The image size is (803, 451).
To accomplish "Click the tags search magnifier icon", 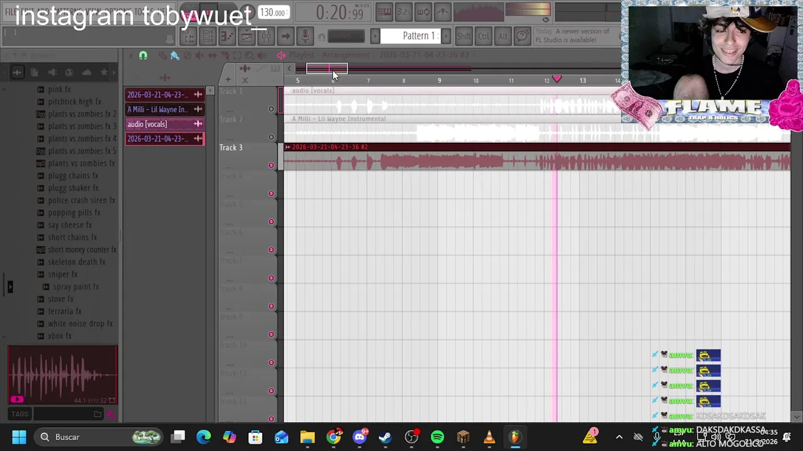I will [111, 414].
